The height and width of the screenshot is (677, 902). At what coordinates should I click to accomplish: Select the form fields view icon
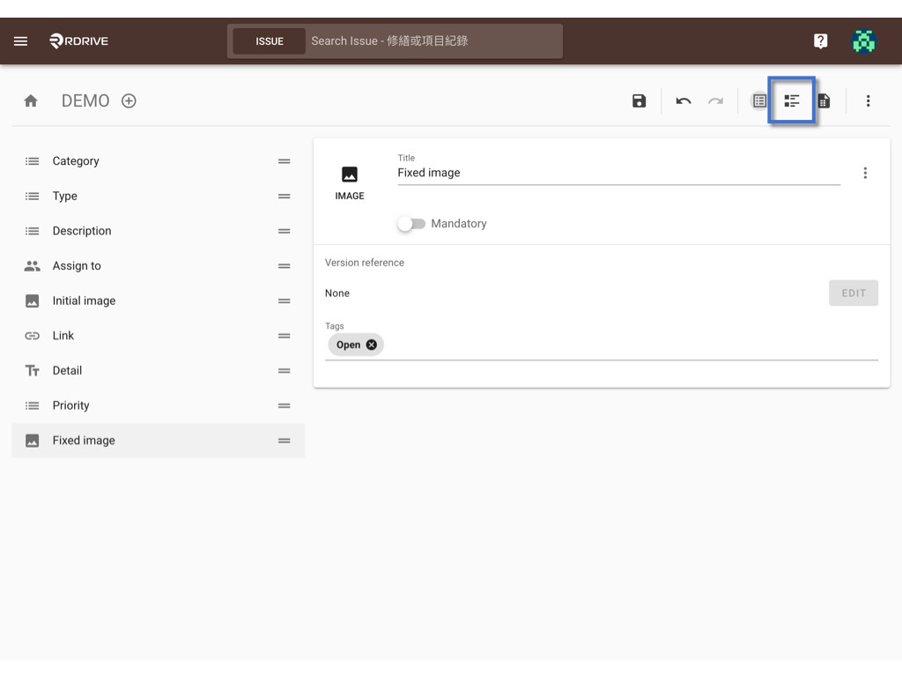(x=792, y=100)
